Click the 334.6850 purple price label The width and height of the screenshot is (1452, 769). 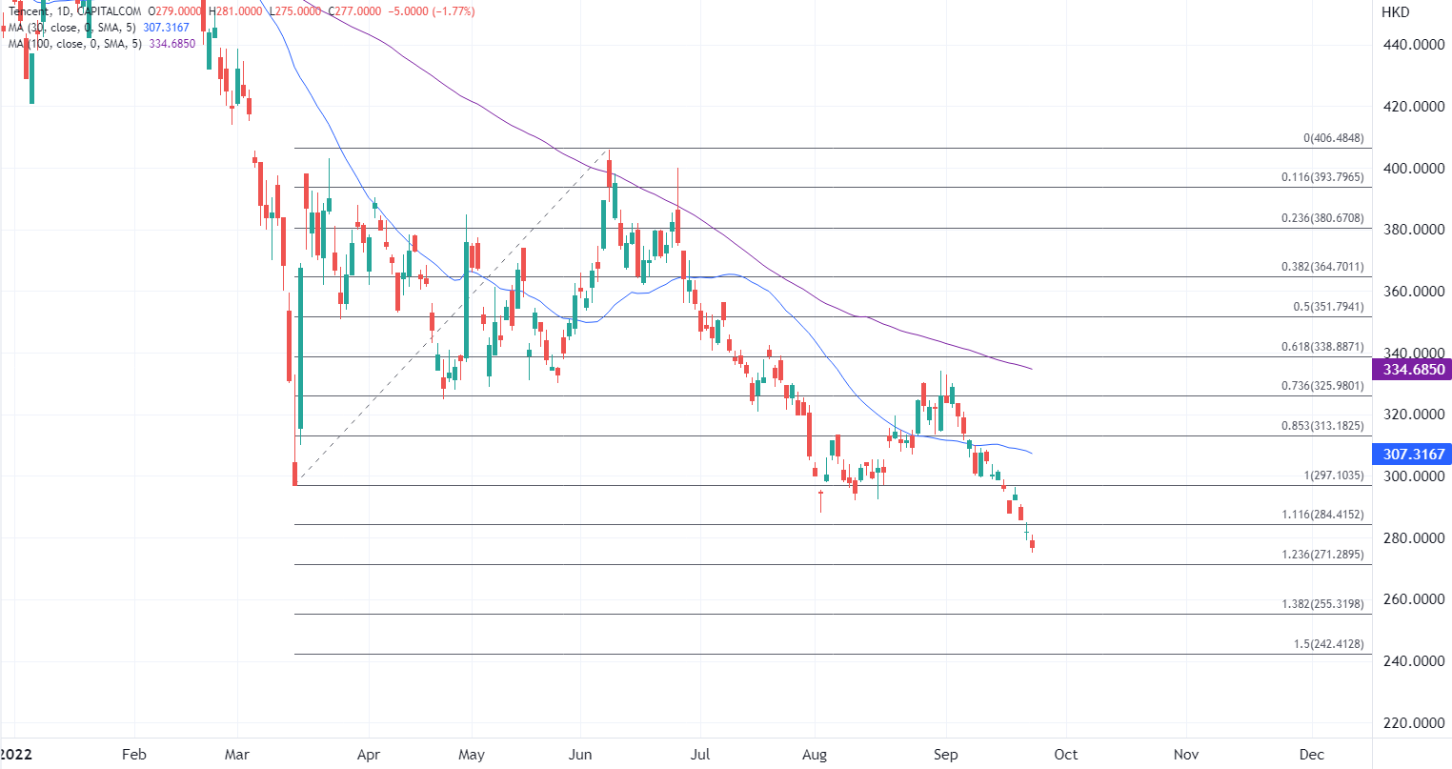(1413, 370)
